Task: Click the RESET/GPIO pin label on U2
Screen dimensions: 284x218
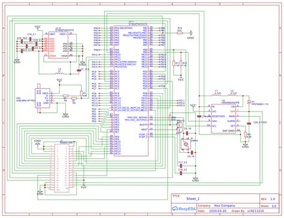Action: [219, 116]
